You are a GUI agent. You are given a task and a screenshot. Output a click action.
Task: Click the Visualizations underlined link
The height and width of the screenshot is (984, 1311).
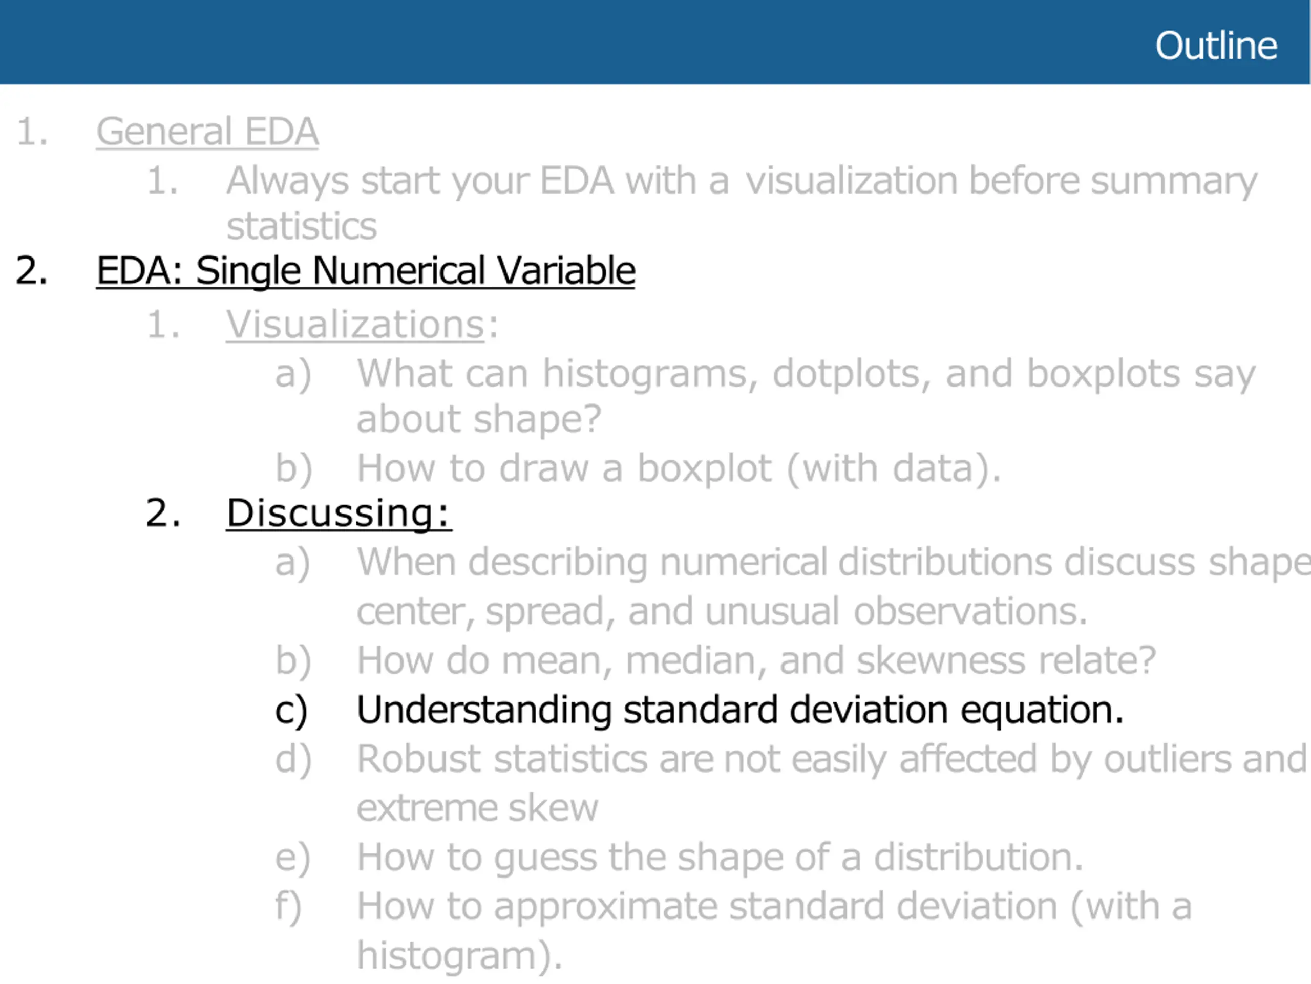(355, 325)
